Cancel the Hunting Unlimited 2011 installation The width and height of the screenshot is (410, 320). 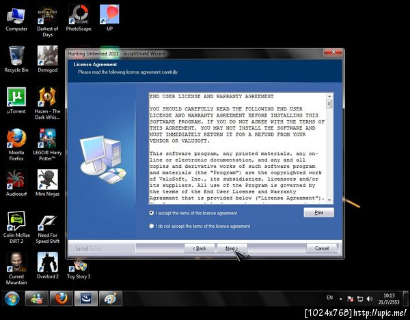322,248
